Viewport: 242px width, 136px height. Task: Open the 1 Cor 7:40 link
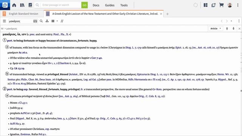pos(96,58)
